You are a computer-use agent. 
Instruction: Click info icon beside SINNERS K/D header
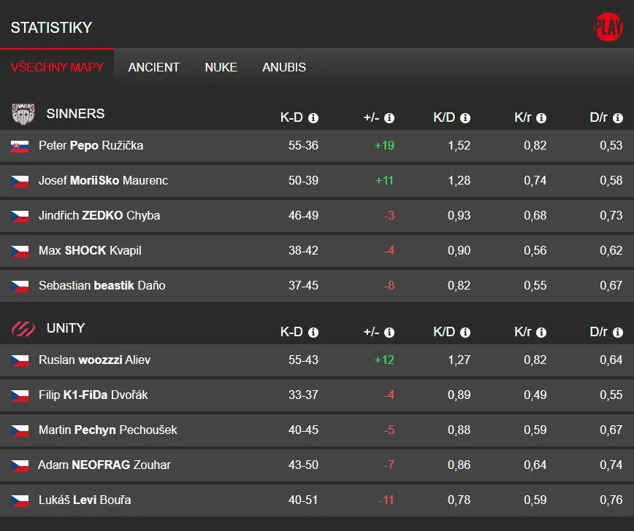[465, 118]
